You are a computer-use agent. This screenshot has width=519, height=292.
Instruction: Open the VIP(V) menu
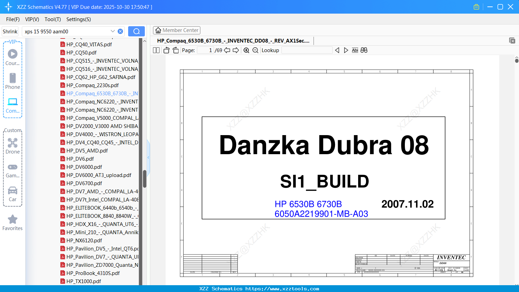pos(32,19)
